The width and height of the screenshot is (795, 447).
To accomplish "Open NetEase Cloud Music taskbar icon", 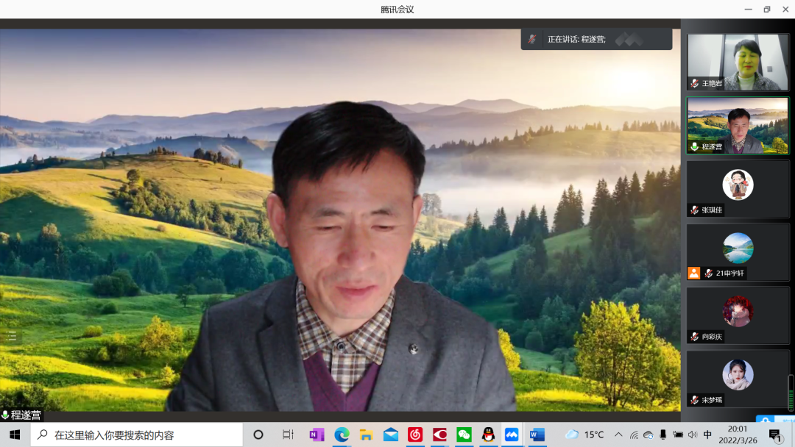I will (415, 435).
